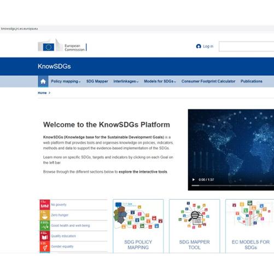Viewport: 274px width, 274px height.
Task: Open the EC MODELS FOR SDGs card
Action: [250, 226]
